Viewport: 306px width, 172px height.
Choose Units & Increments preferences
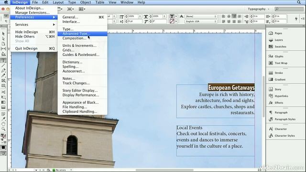(x=82, y=45)
